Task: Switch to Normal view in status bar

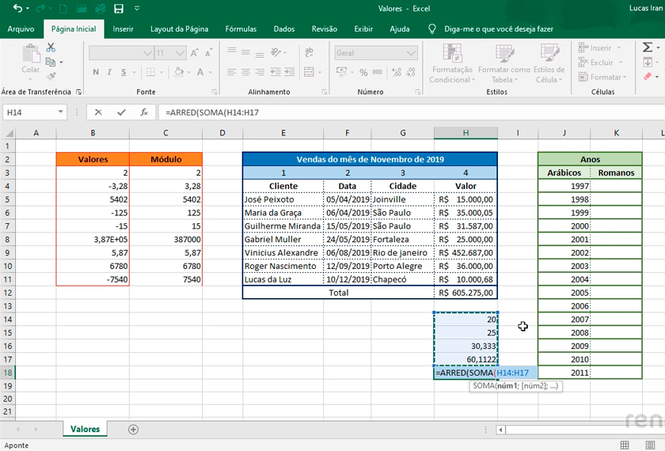Action: click(626, 445)
